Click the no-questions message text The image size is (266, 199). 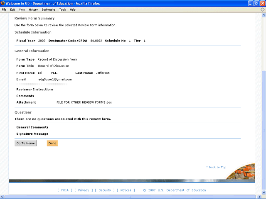63,119
